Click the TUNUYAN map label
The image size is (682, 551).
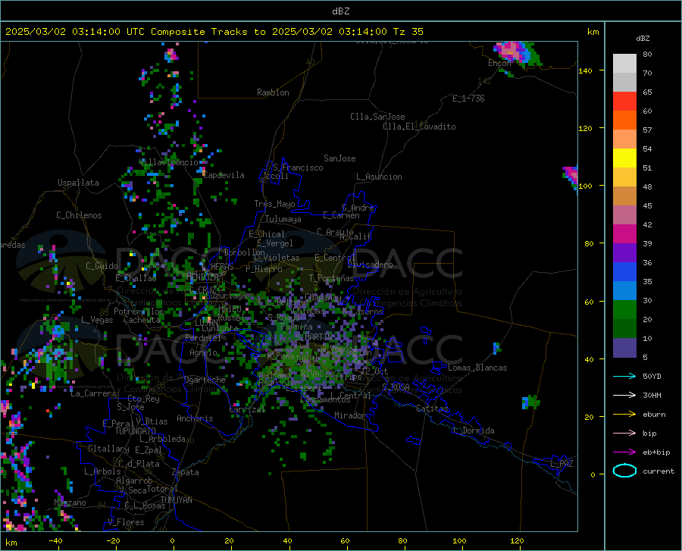coord(176,499)
